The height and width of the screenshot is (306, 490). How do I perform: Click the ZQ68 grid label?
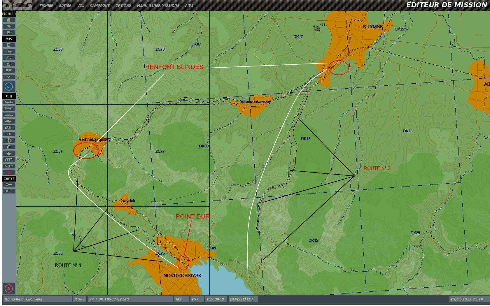point(58,50)
